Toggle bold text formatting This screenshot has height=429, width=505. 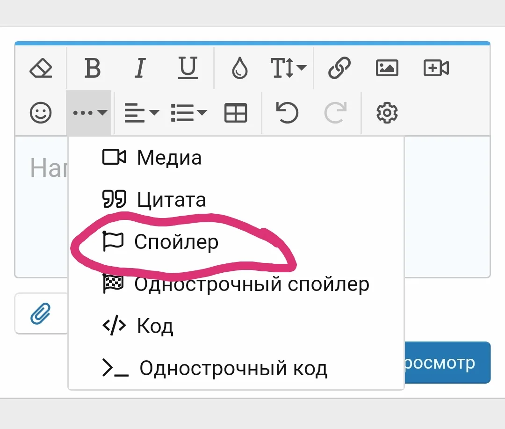click(x=92, y=68)
